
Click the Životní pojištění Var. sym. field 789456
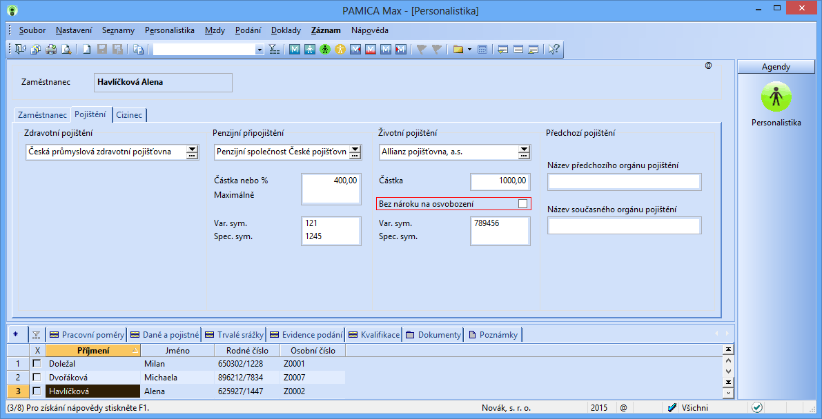[x=500, y=224]
